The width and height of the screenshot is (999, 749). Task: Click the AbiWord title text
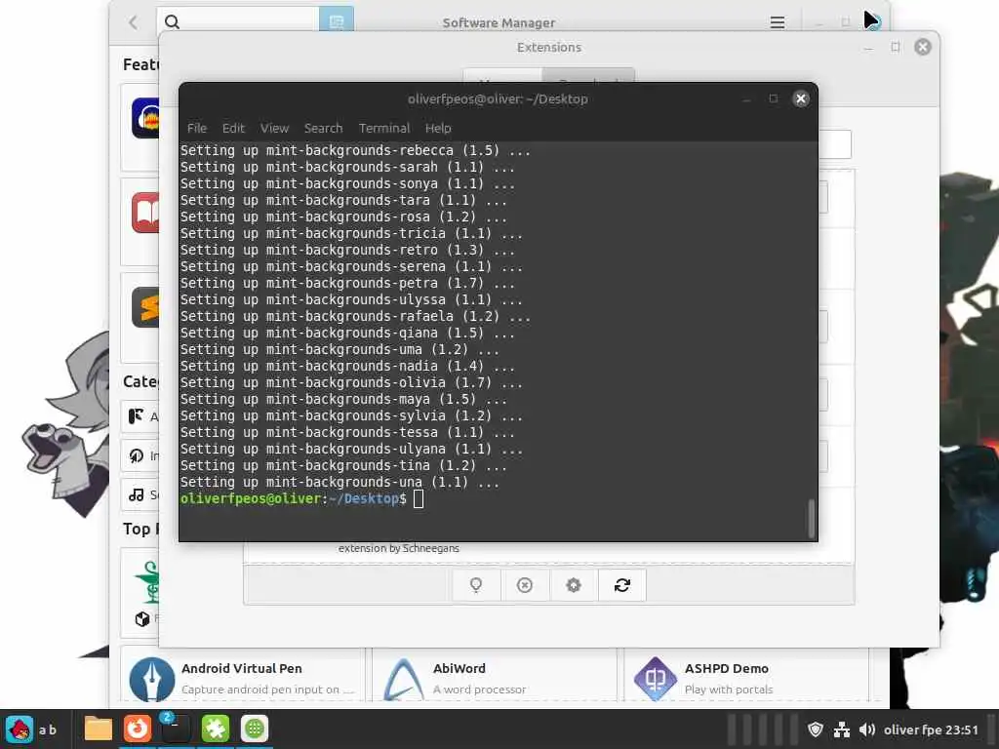click(460, 668)
